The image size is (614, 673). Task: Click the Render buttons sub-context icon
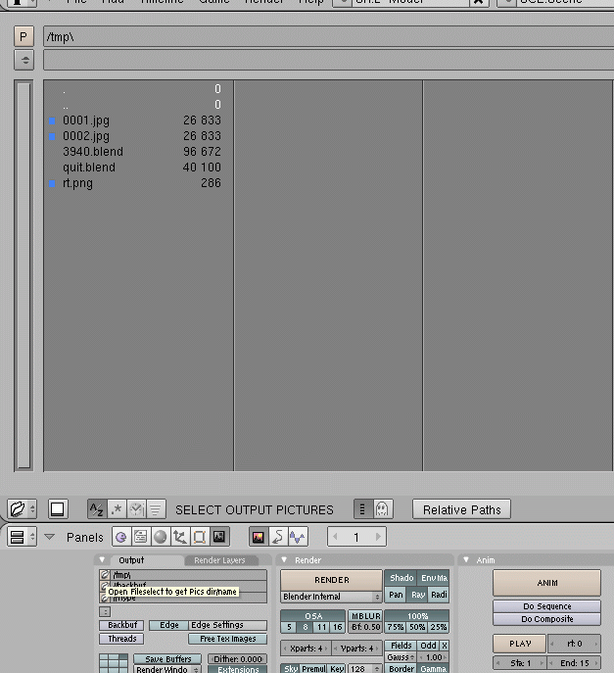(x=259, y=537)
